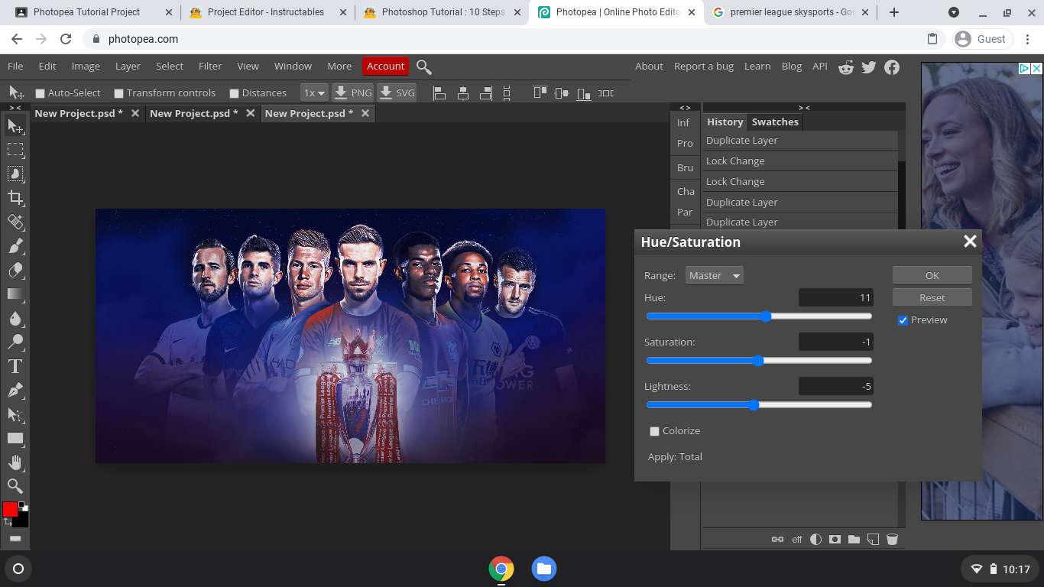Pick the Hand tool
This screenshot has width=1044, height=587.
coord(15,462)
